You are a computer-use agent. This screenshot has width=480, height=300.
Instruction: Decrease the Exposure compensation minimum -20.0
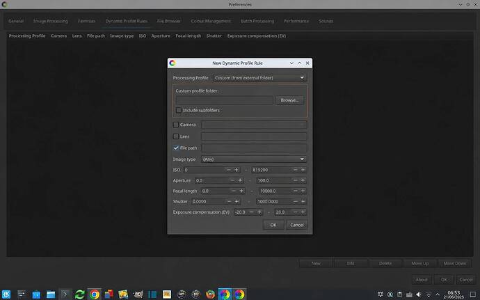coord(251,212)
